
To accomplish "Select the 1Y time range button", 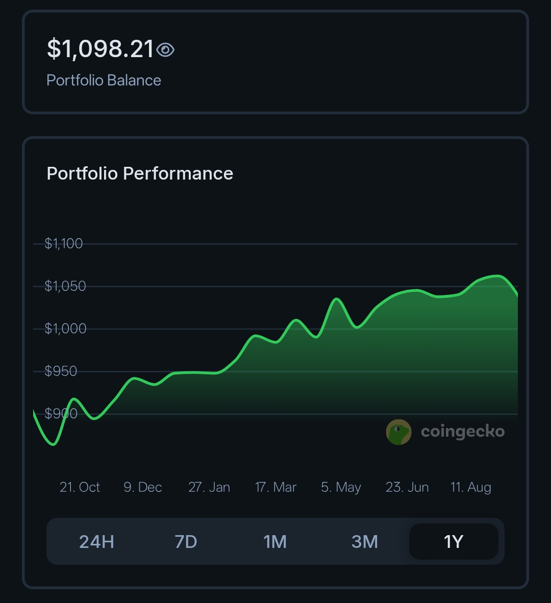I will tap(454, 541).
